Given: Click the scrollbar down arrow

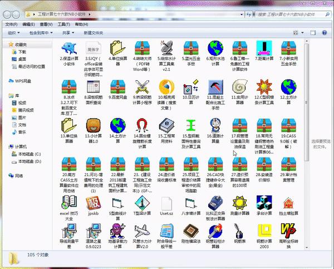Looking at the screenshot, I should tap(307, 247).
